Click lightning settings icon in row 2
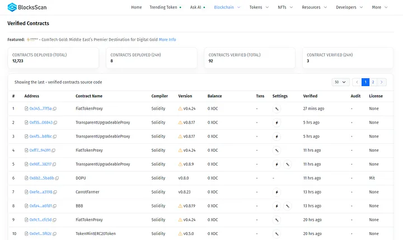Image resolution: width=403 pixels, height=240 pixels. pyautogui.click(x=276, y=123)
